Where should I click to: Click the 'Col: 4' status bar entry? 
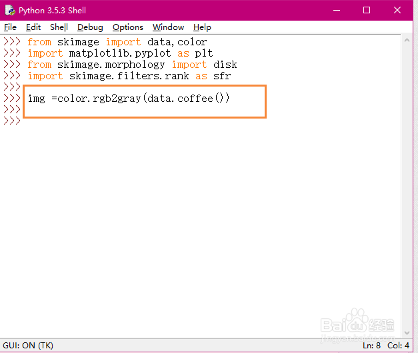[x=398, y=346]
